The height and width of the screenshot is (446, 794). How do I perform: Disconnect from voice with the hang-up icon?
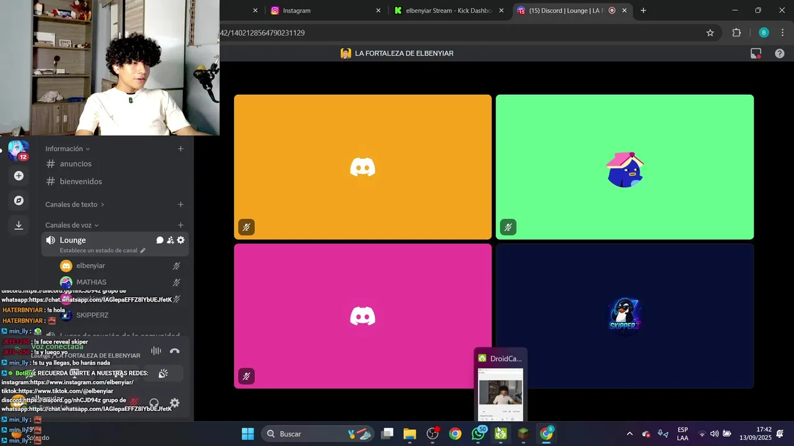[175, 351]
